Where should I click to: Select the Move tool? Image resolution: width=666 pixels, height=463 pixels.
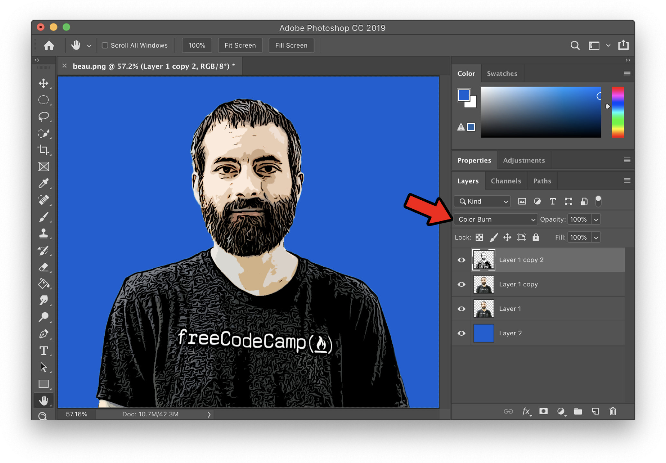(x=43, y=83)
